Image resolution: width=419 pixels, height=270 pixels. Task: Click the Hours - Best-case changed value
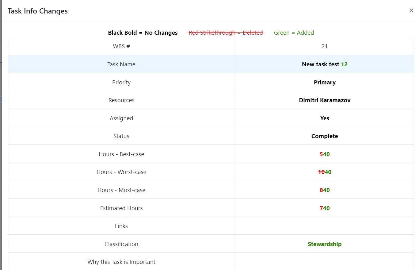click(x=325, y=154)
